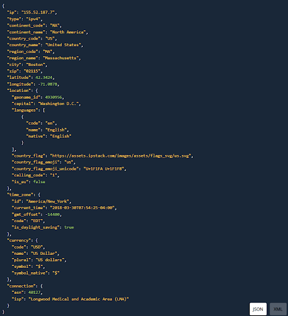Switch to the JSON format tab

click(258, 309)
